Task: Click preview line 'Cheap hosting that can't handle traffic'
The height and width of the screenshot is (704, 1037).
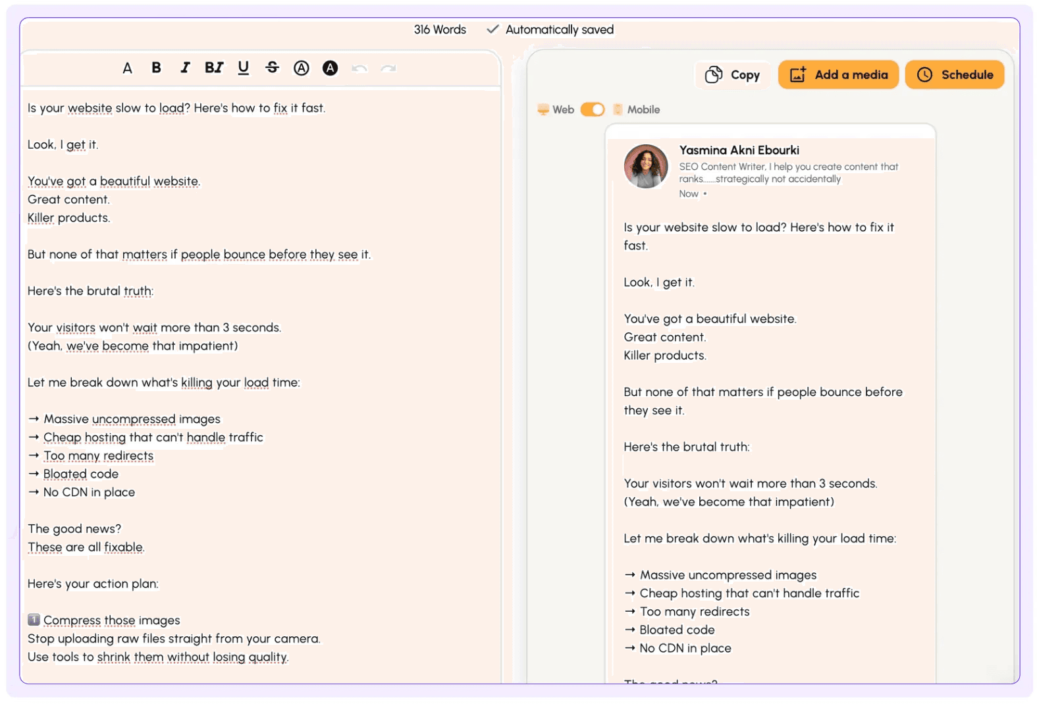Action: pos(742,593)
